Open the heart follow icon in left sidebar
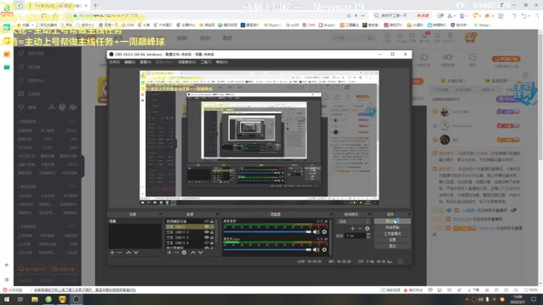The height and width of the screenshot is (305, 543). coord(21,54)
